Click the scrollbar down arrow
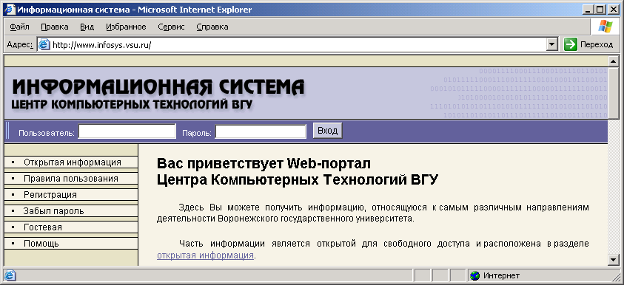Screen dimensions: 624x285 [x=613, y=260]
